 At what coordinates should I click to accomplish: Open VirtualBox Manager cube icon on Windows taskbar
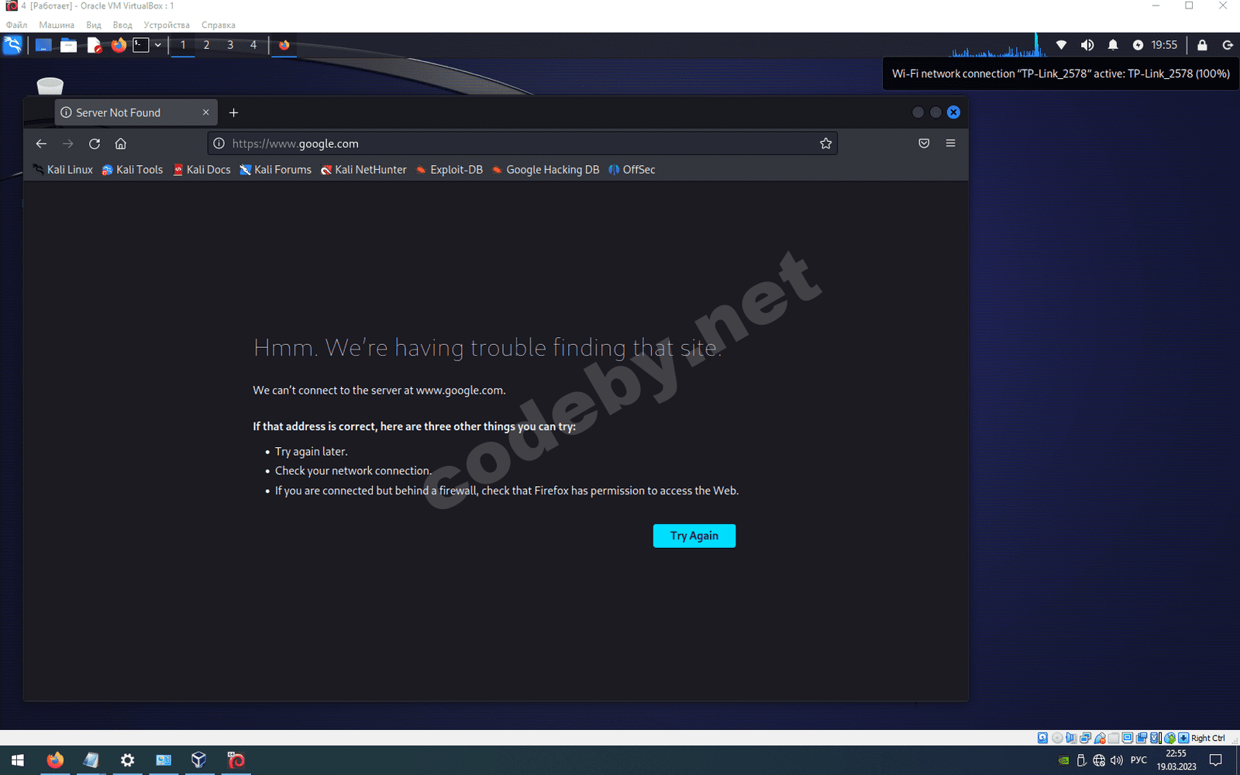tap(199, 760)
